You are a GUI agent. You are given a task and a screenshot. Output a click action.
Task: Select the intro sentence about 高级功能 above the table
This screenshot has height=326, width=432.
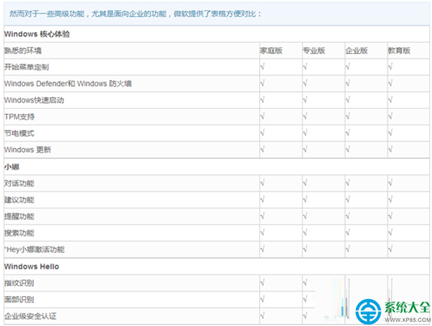[135, 14]
